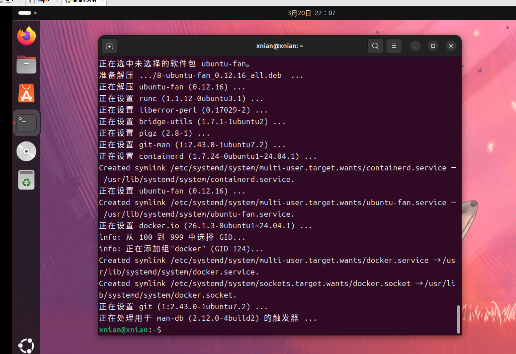Open the date and time calendar panel
The image size is (516, 354).
tap(311, 13)
